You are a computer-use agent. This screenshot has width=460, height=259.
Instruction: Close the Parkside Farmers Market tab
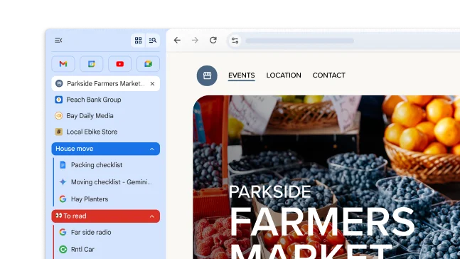(152, 84)
